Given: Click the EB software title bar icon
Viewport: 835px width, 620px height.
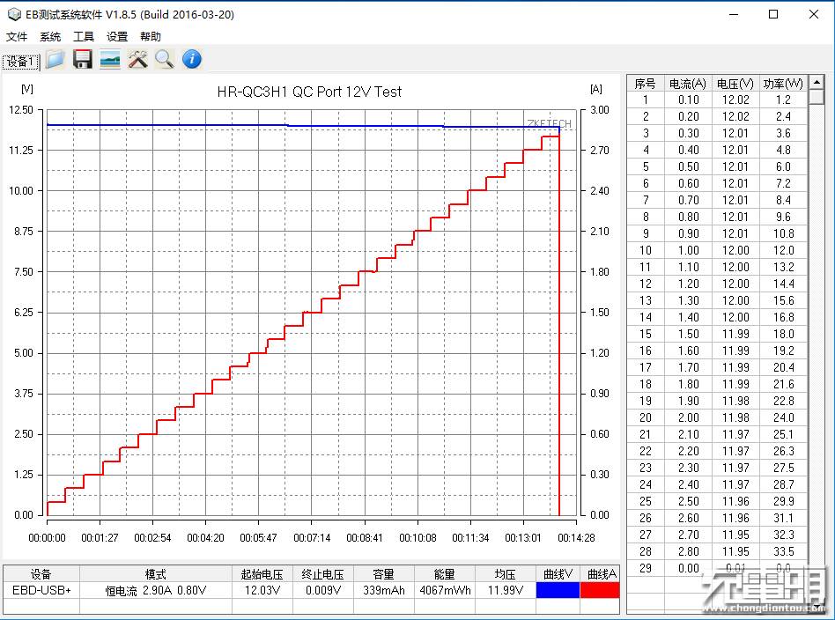Looking at the screenshot, I should coord(14,14).
